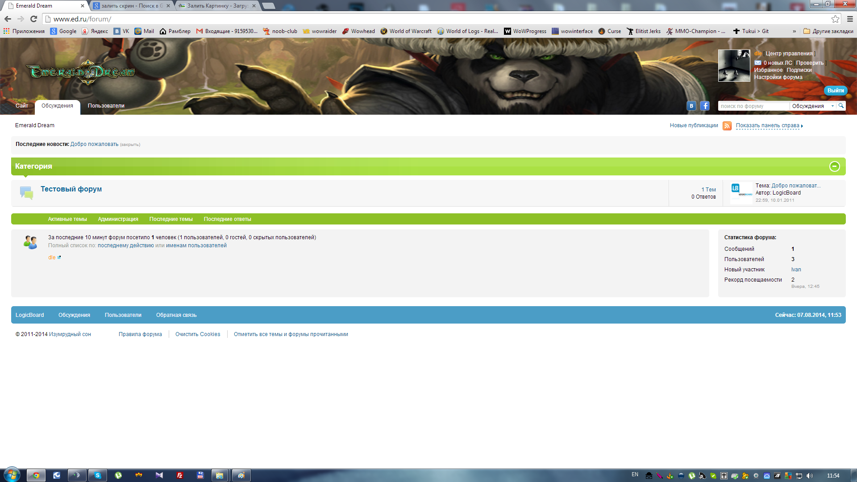Click the taskbar volume speaker icon
The image size is (857, 482).
[810, 476]
